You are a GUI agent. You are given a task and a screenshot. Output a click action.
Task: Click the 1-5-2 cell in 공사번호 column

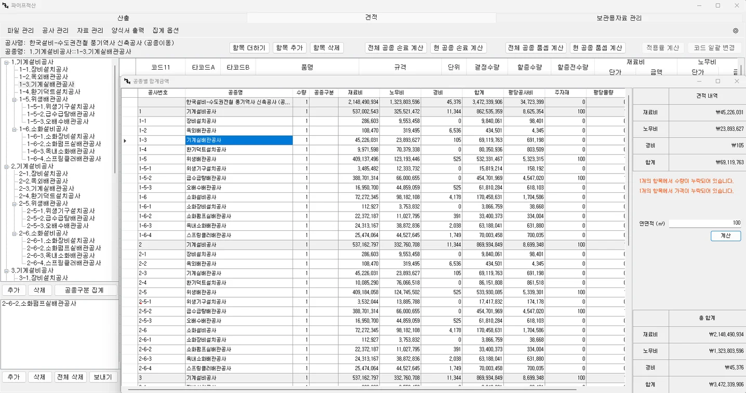162,178
